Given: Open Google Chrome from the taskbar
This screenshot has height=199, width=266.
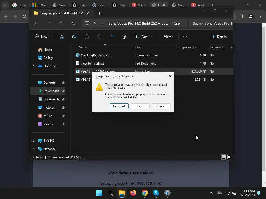Looking at the screenshot, I should [x=144, y=193].
